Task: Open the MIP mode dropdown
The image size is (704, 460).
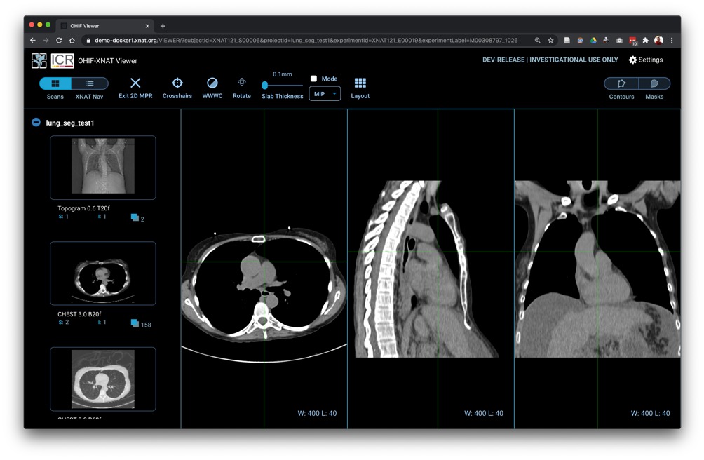Action: 325,94
